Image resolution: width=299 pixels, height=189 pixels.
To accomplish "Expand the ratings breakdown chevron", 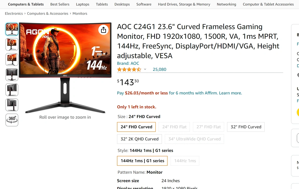I will pyautogui.click(x=145, y=69).
